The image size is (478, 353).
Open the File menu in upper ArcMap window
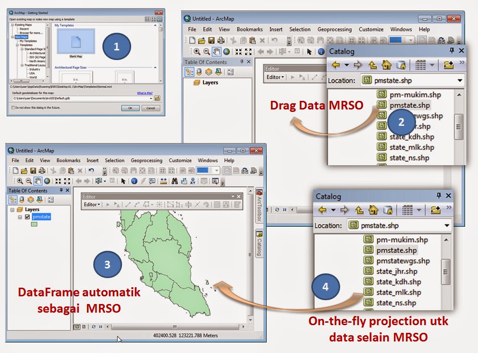[x=192, y=29]
